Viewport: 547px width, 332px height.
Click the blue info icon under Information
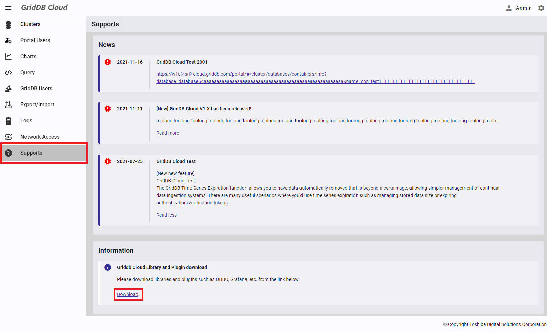click(x=108, y=267)
